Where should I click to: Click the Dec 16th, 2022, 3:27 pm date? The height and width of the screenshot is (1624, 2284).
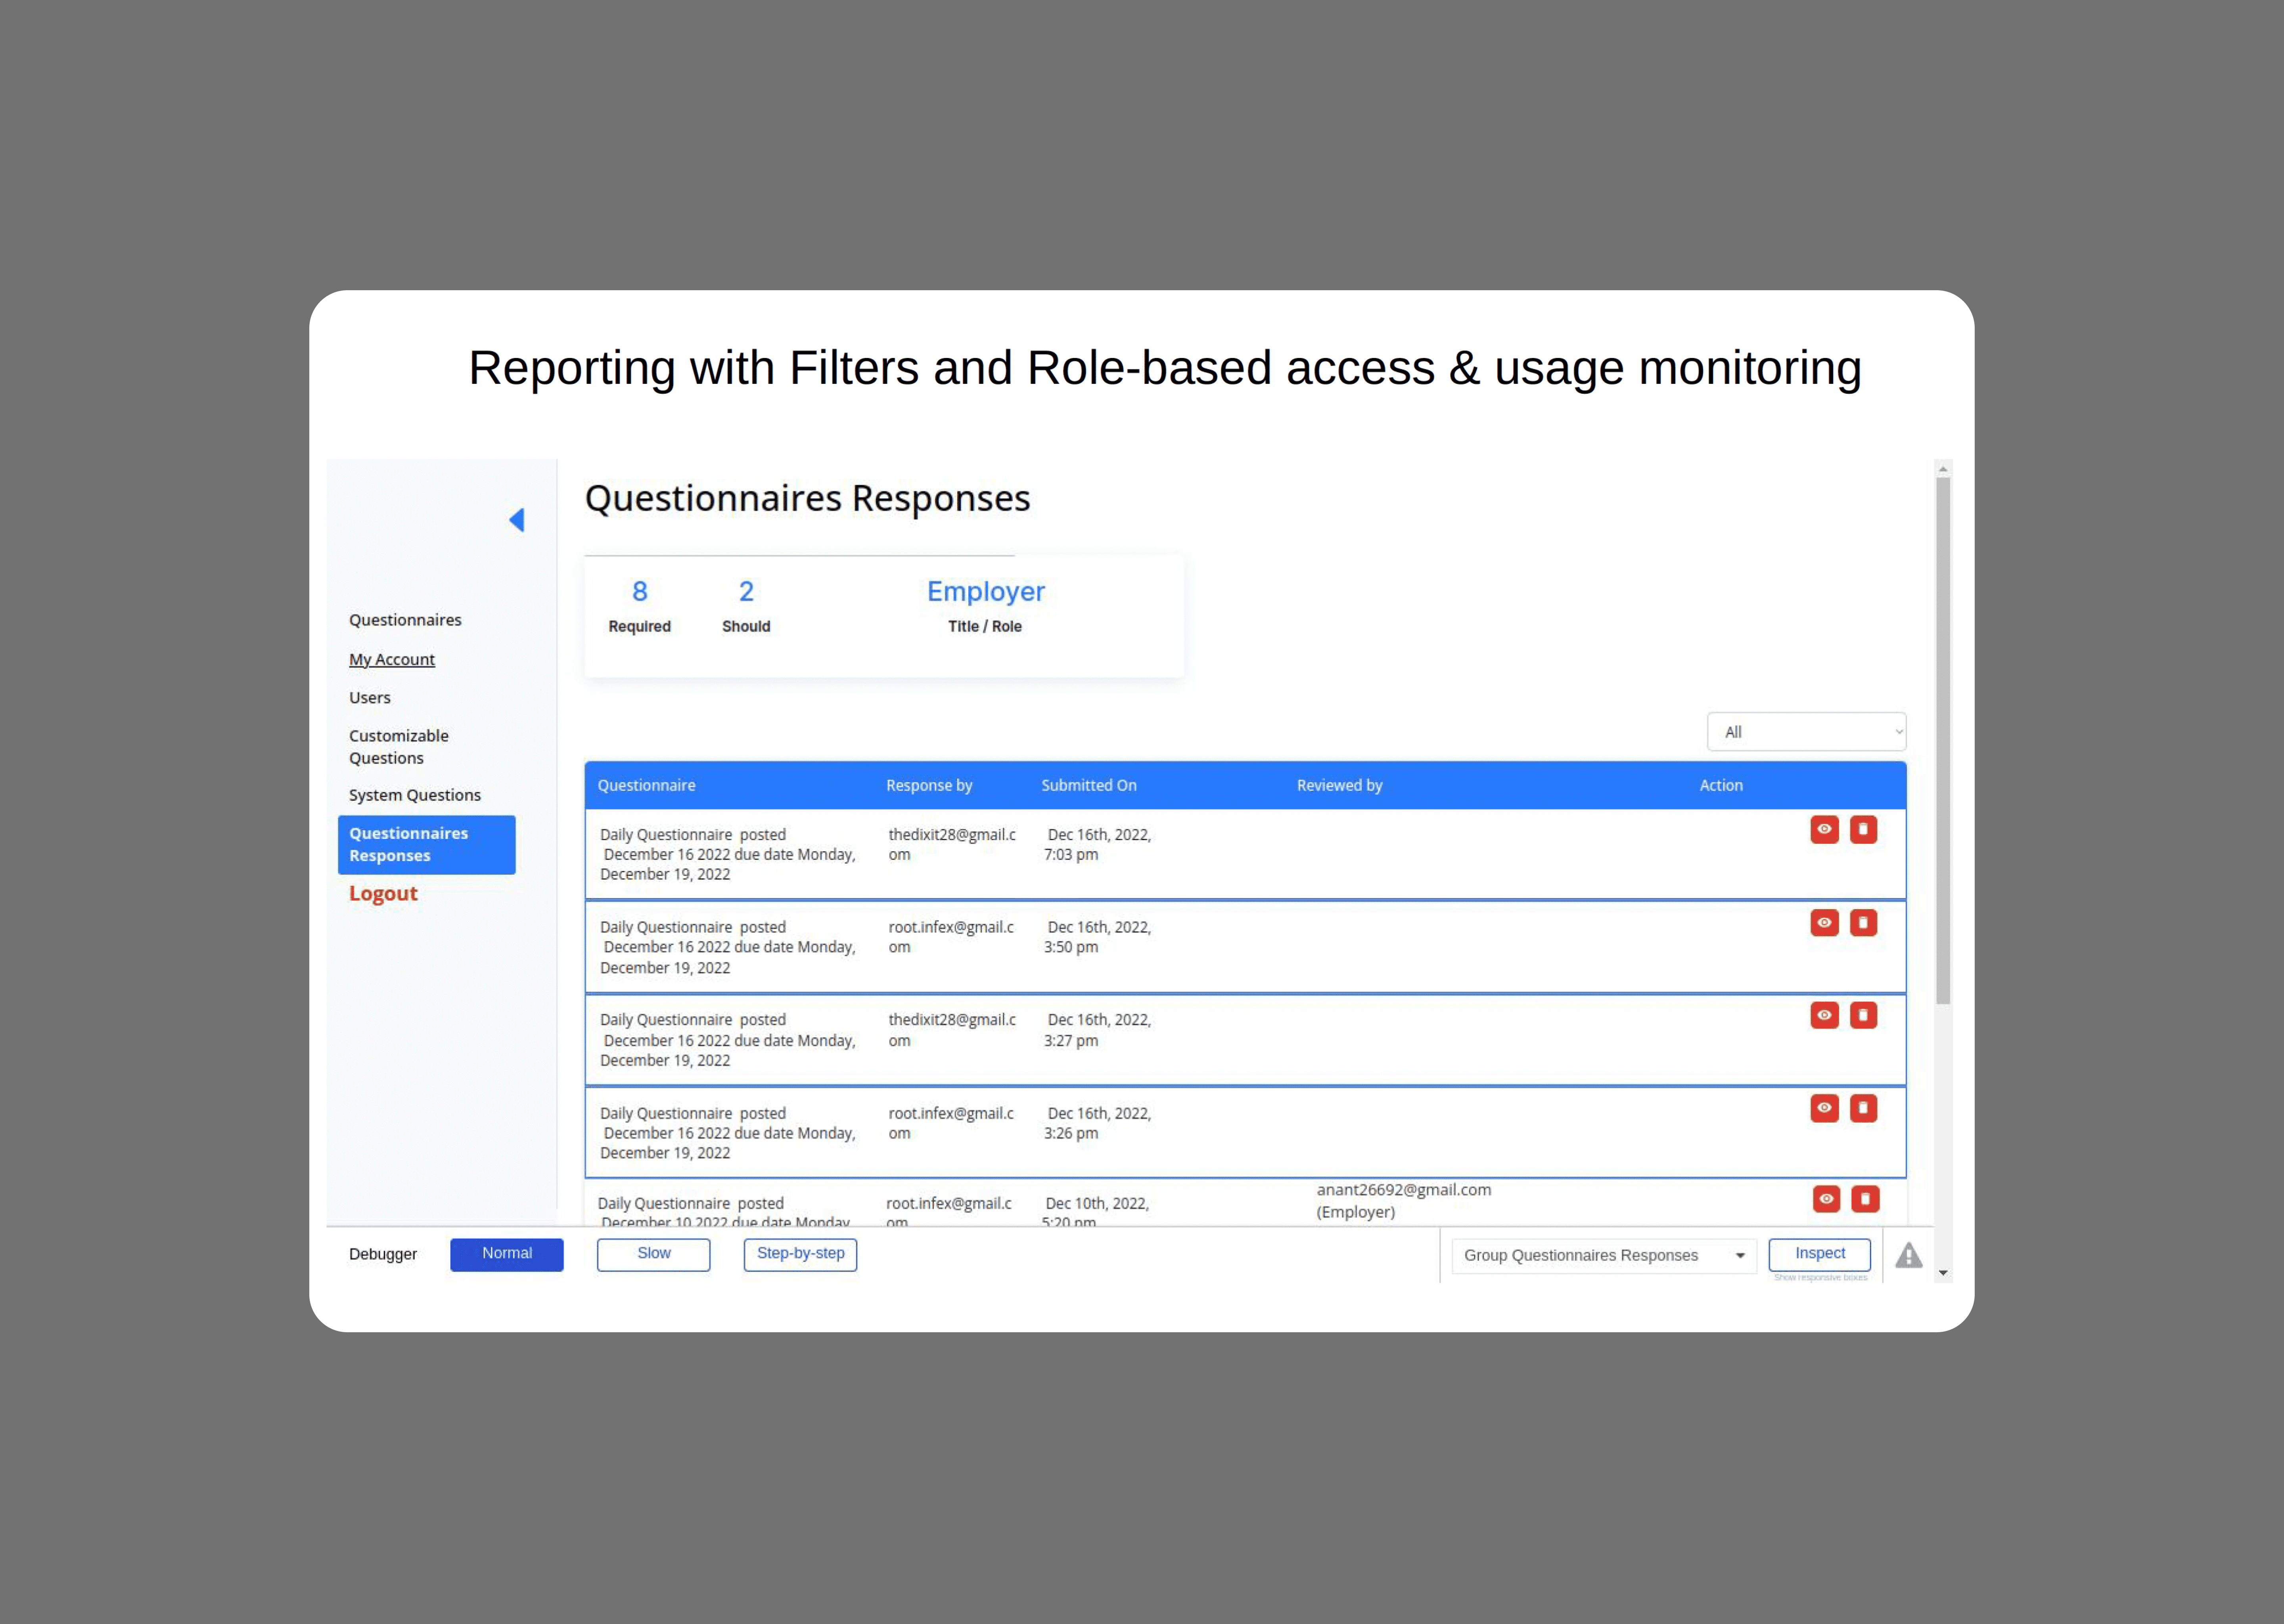tap(1098, 1030)
